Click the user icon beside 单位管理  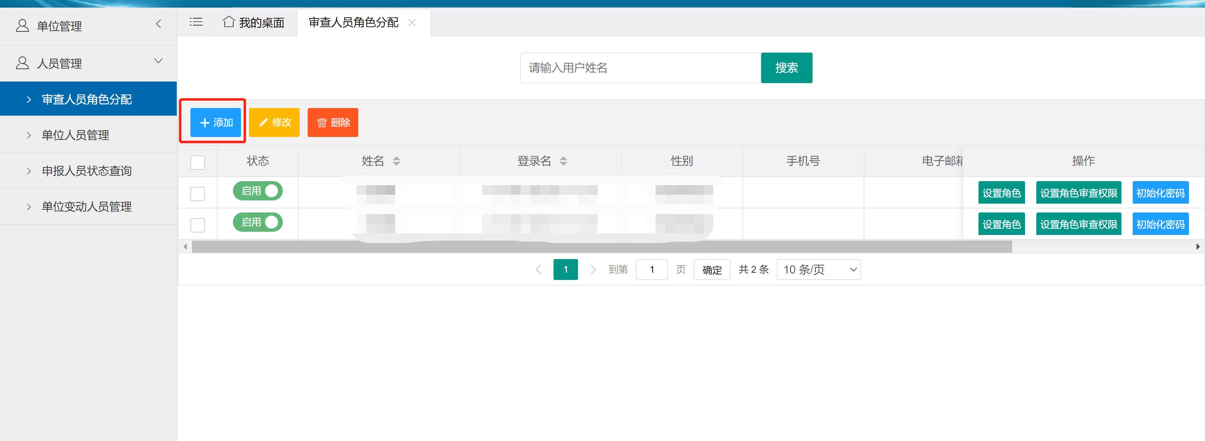tap(22, 26)
